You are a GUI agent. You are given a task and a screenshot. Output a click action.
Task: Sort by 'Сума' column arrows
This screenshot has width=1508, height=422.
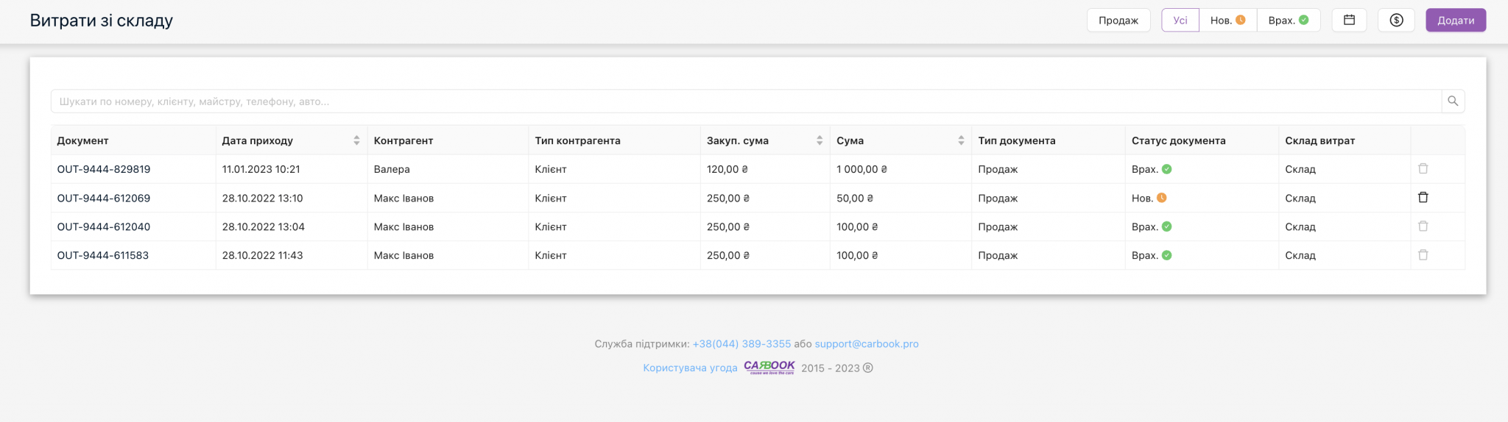[961, 140]
